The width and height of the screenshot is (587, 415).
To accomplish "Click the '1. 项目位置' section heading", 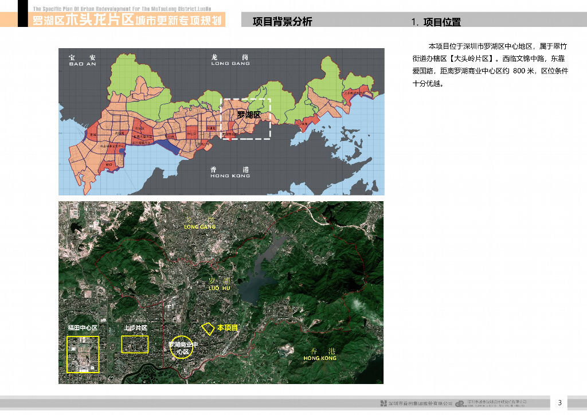I will click(x=436, y=22).
